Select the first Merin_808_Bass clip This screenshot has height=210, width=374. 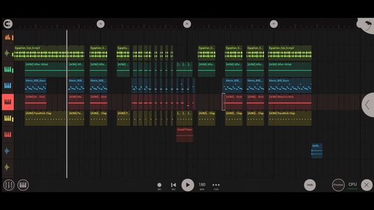36,86
